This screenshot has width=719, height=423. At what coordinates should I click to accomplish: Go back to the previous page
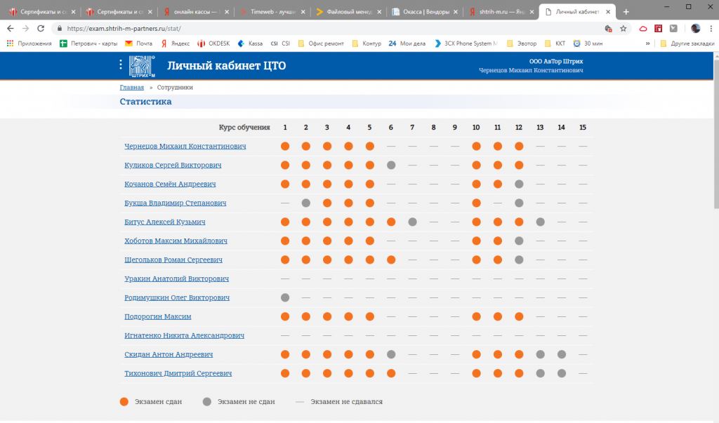(11, 29)
